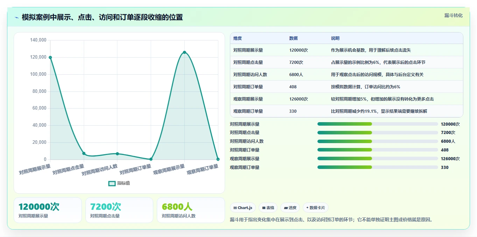Click the 120000次 cell in the table
This screenshot has width=477, height=237.
click(x=299, y=50)
